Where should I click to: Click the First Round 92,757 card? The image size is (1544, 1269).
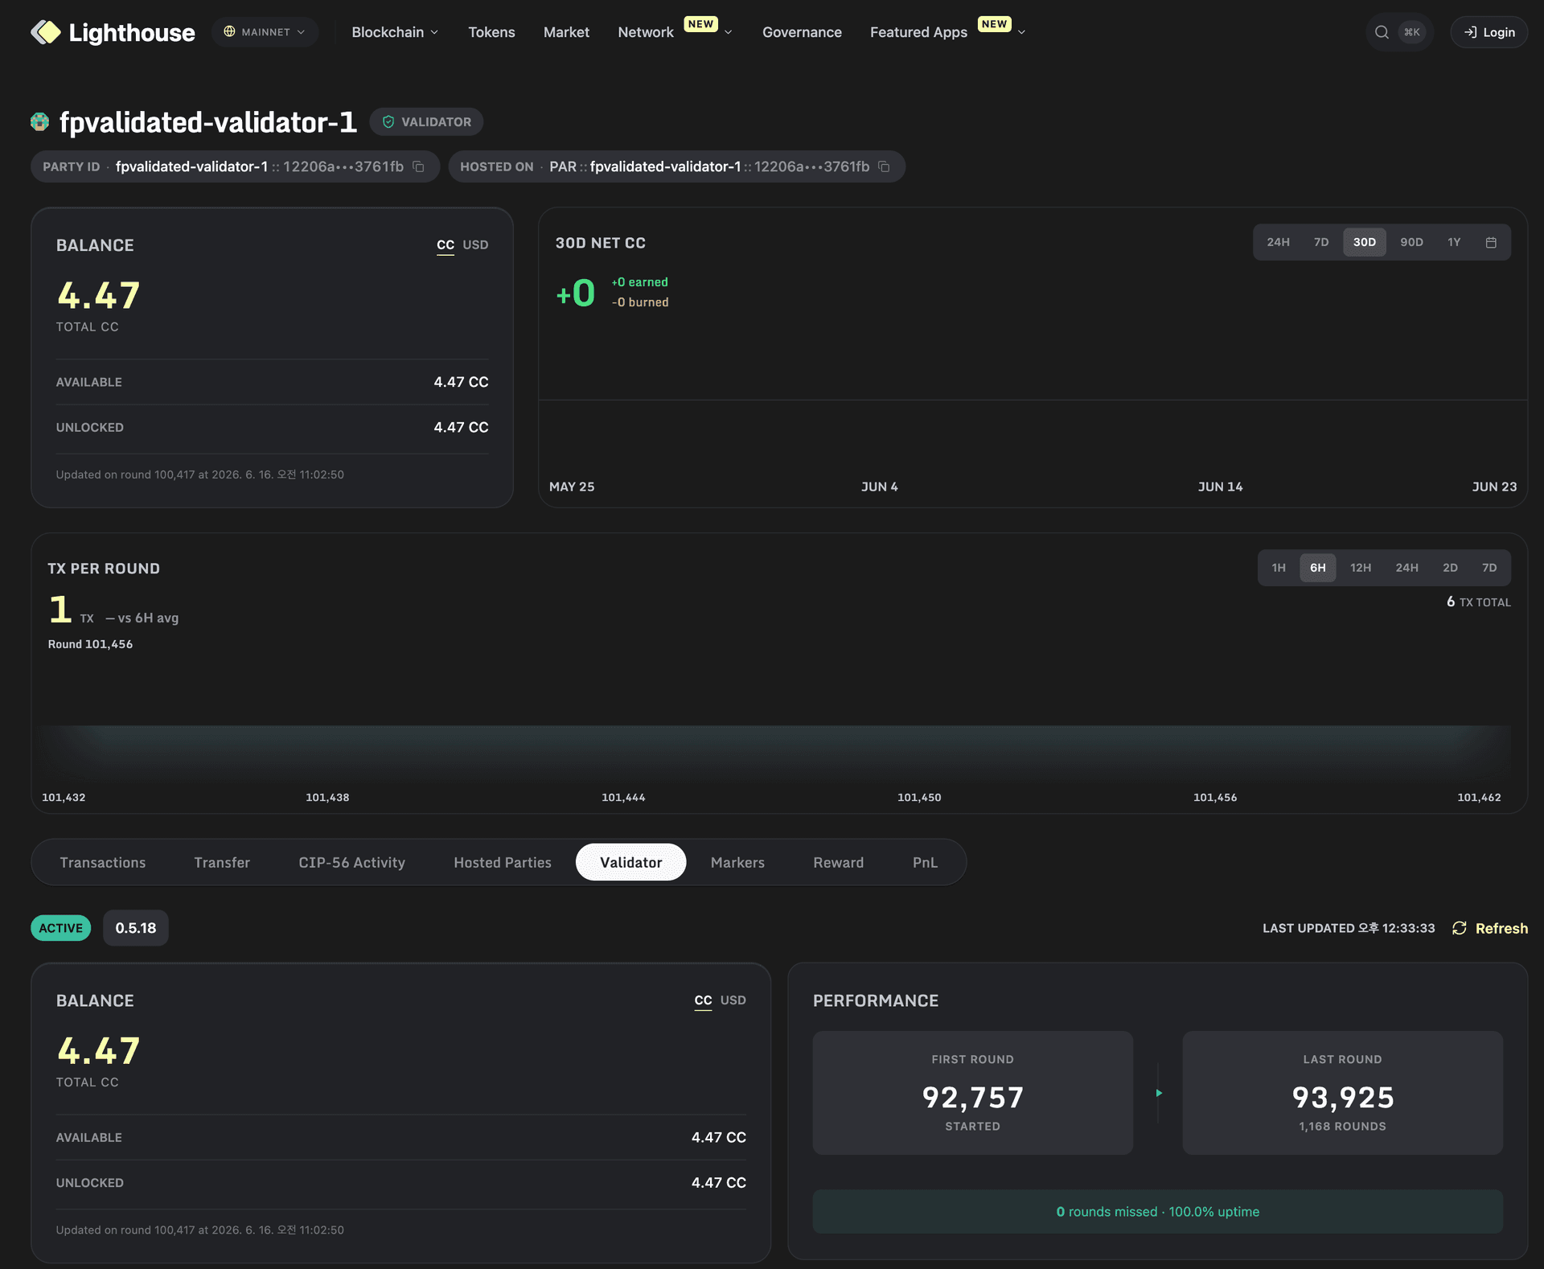[973, 1093]
